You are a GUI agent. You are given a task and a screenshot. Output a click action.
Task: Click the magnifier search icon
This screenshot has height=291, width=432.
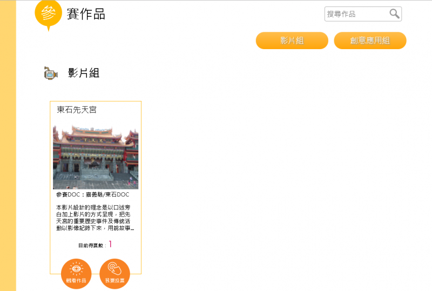(x=394, y=13)
